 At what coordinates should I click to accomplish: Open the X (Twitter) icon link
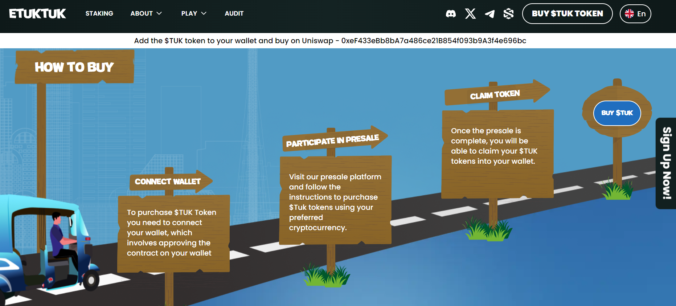[x=470, y=14]
